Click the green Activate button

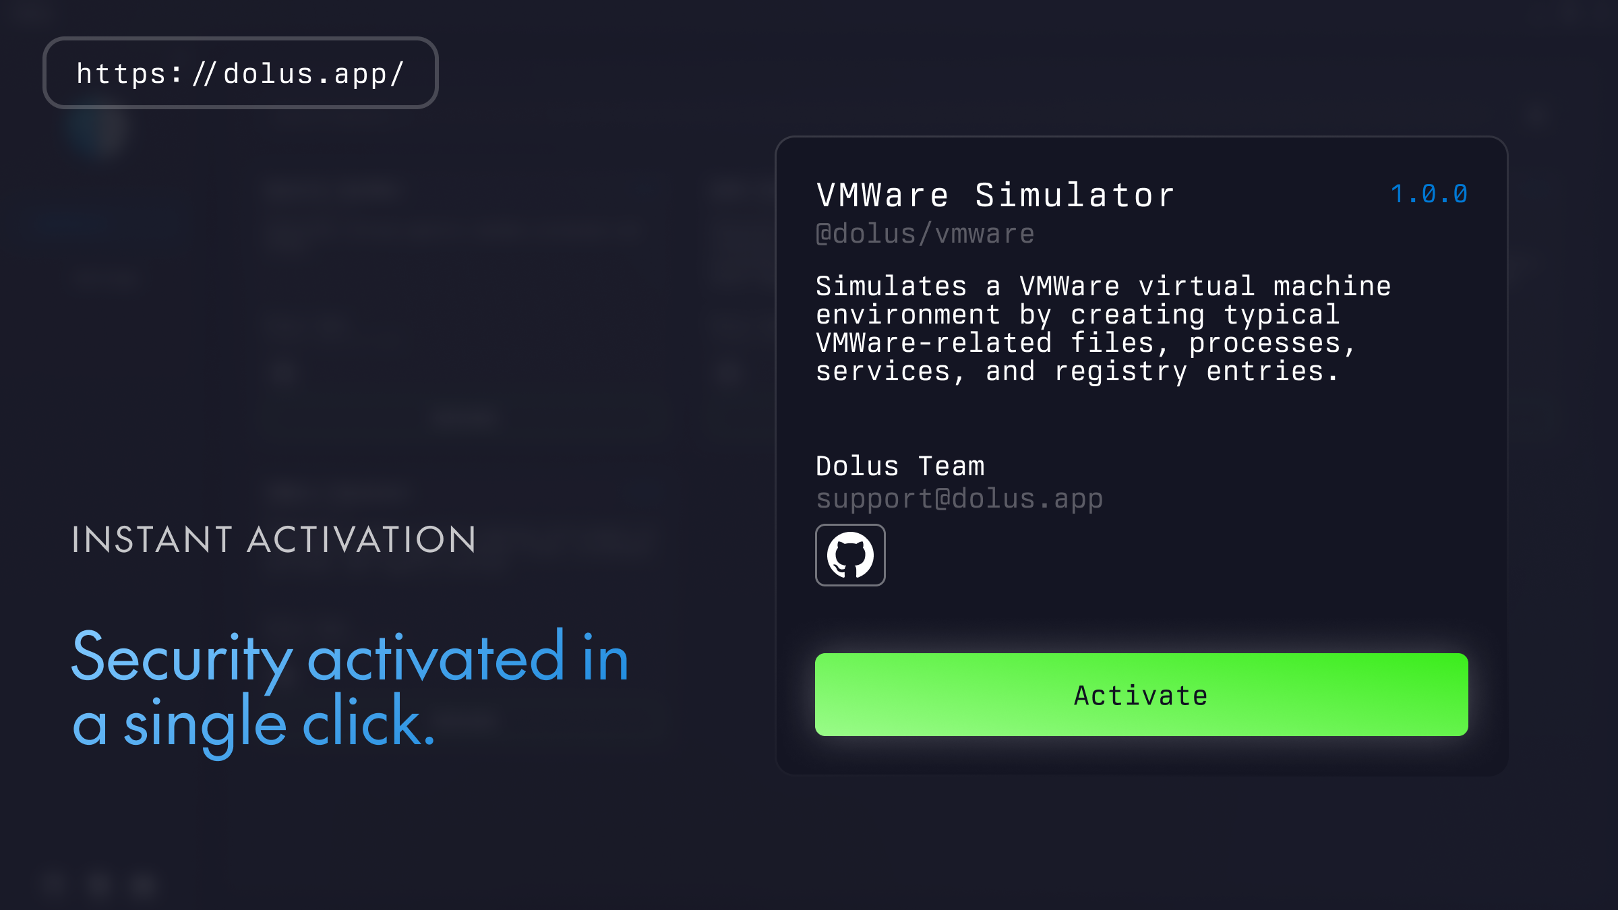(1141, 694)
